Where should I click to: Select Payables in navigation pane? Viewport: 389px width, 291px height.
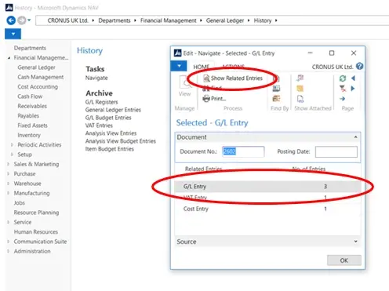tap(28, 116)
